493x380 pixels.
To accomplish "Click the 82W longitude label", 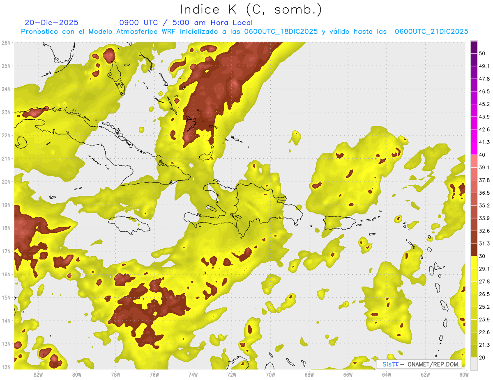I will (x=38, y=374).
